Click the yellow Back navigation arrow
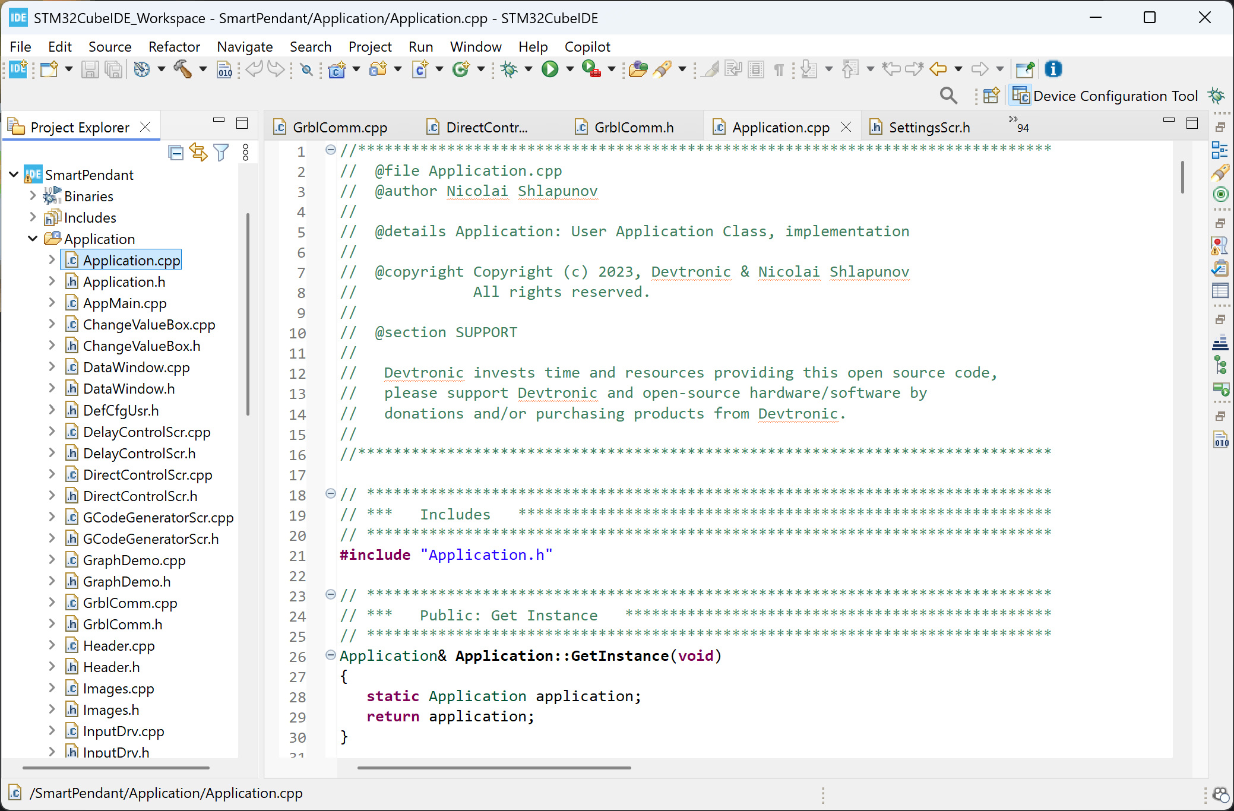 pyautogui.click(x=938, y=69)
